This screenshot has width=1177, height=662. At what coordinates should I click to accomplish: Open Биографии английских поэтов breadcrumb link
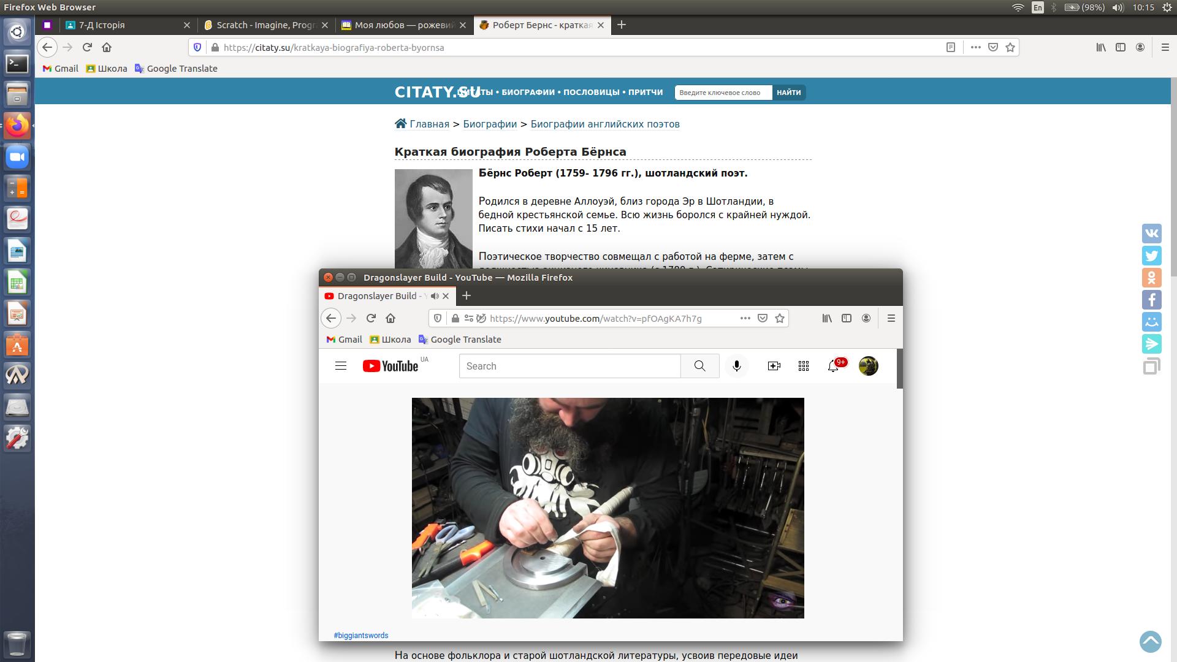coord(604,124)
